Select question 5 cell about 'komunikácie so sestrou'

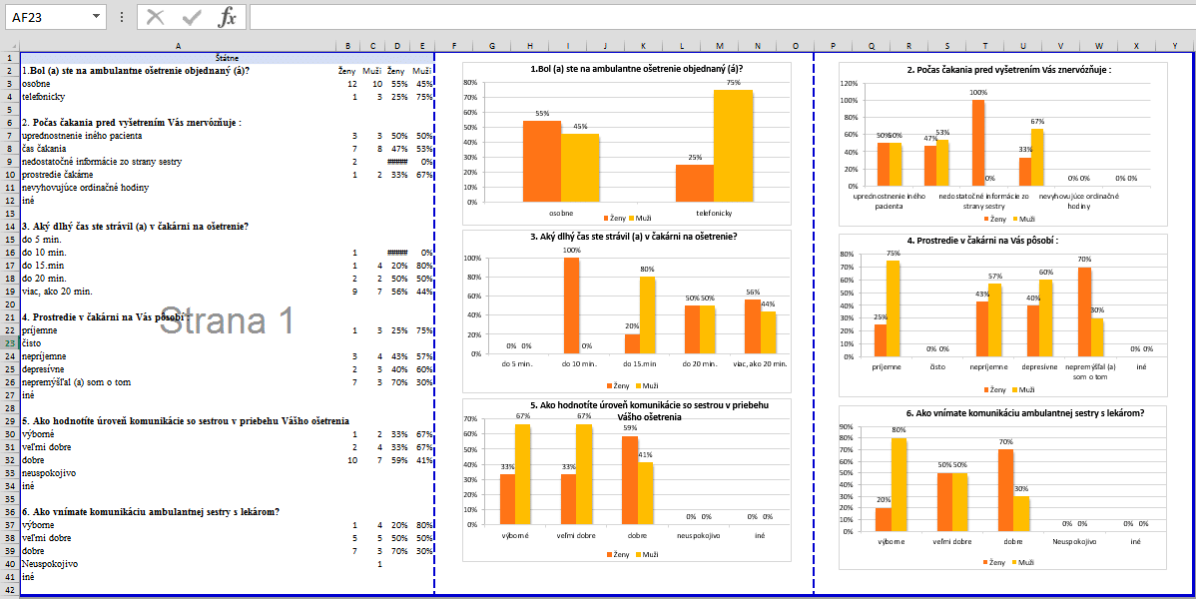[179, 421]
